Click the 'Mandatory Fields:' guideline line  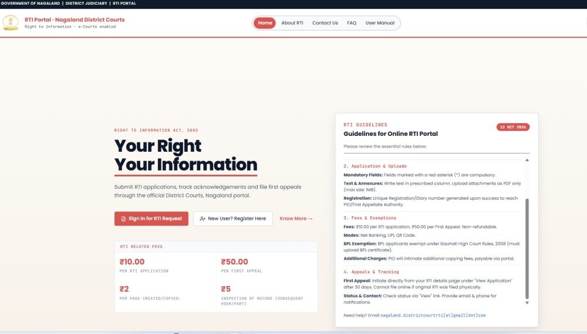tap(419, 175)
